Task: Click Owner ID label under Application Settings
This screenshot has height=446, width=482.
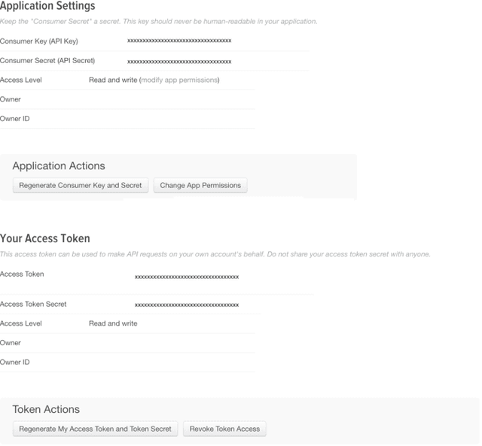Action: click(15, 119)
